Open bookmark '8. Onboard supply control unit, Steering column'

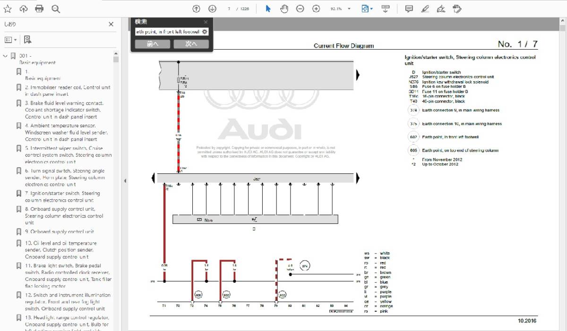point(64,216)
